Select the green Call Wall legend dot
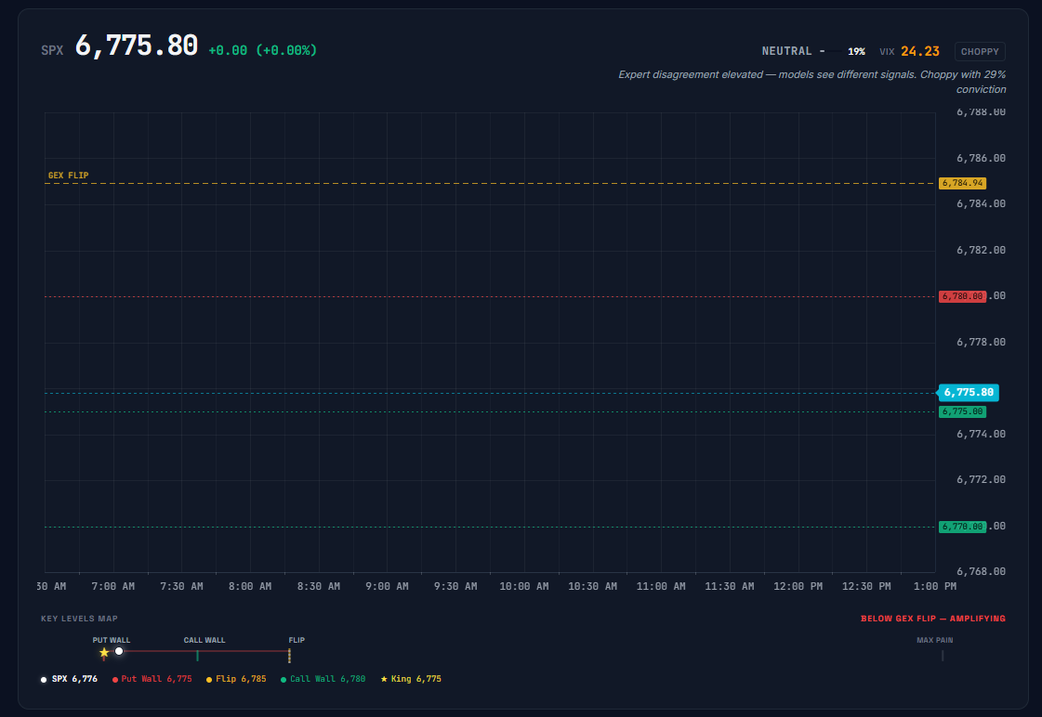This screenshot has width=1042, height=717. [x=284, y=679]
